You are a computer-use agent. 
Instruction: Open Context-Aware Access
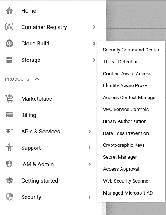click(127, 74)
